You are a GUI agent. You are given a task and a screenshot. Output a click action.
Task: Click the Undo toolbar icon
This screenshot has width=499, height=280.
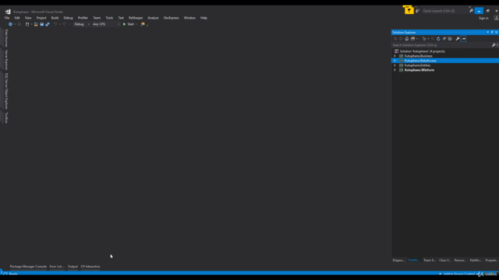pyautogui.click(x=55, y=24)
